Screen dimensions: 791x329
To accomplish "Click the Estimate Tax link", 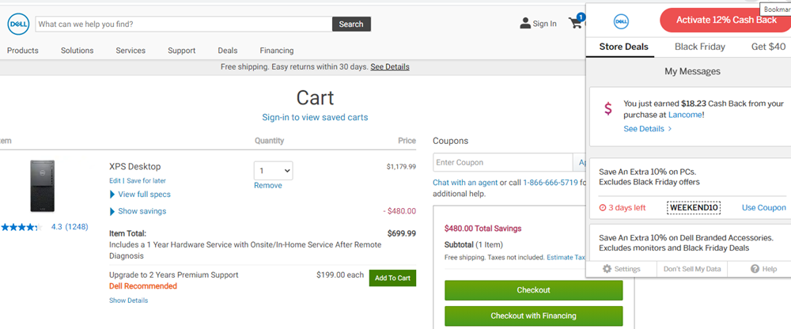I will [566, 257].
